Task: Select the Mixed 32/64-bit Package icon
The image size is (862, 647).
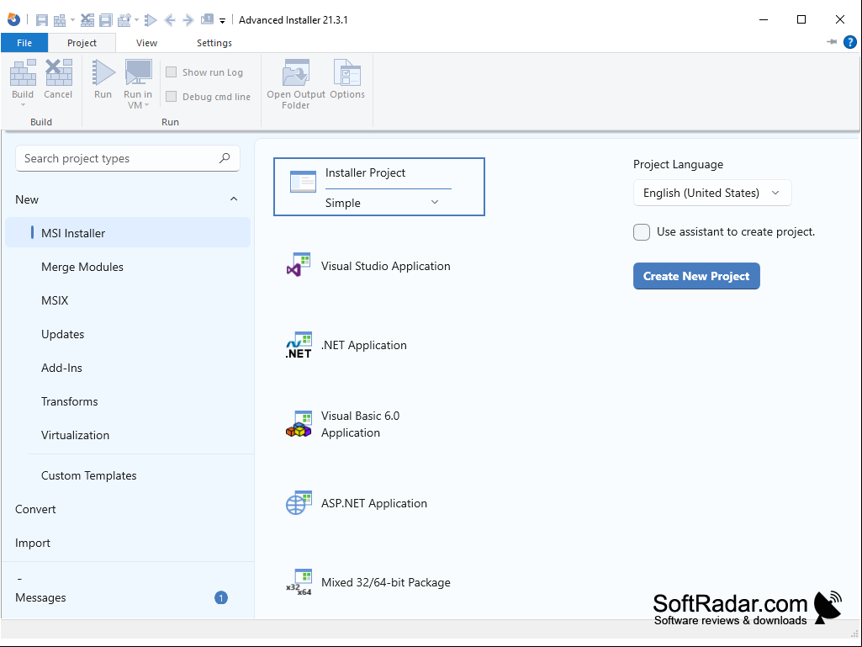Action: [x=299, y=582]
